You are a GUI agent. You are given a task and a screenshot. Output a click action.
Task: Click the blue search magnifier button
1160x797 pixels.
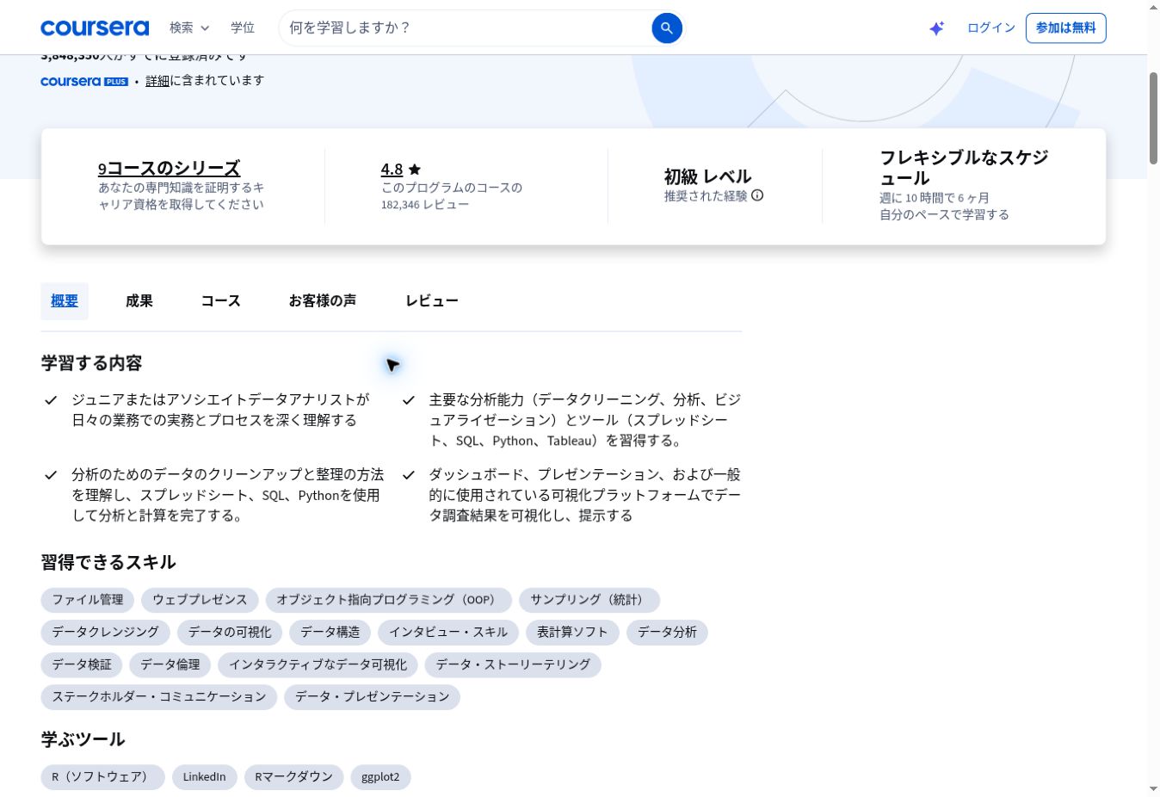pos(667,28)
